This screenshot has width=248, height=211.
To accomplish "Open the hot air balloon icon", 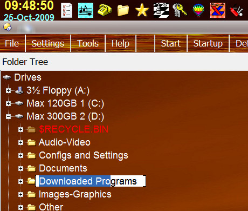I will tap(198, 11).
